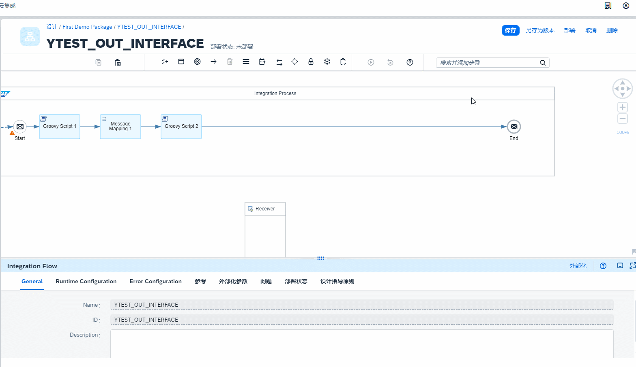Open First Demo Package breadcrumb link

click(x=87, y=27)
